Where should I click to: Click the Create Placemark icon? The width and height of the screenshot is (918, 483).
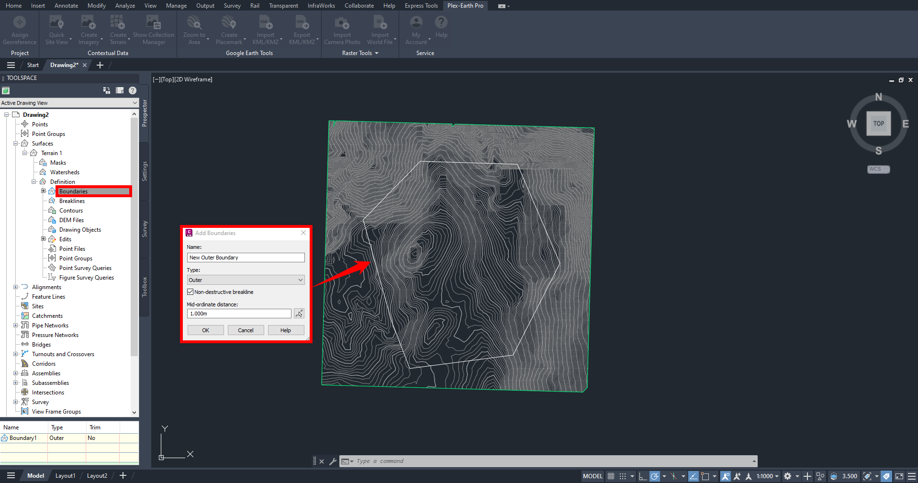pyautogui.click(x=229, y=23)
